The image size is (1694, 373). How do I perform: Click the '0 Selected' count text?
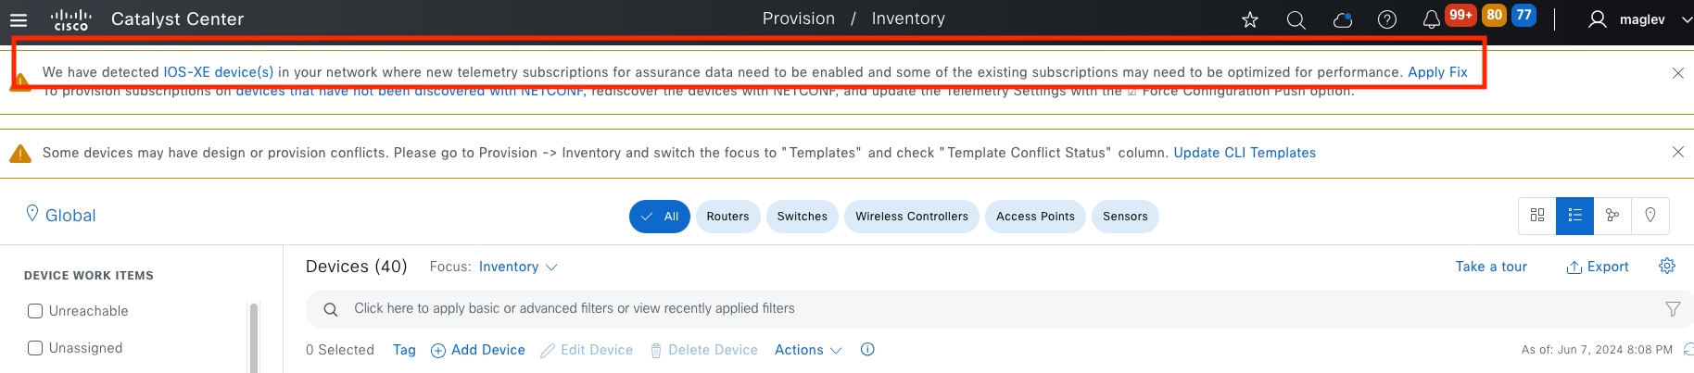coord(340,350)
